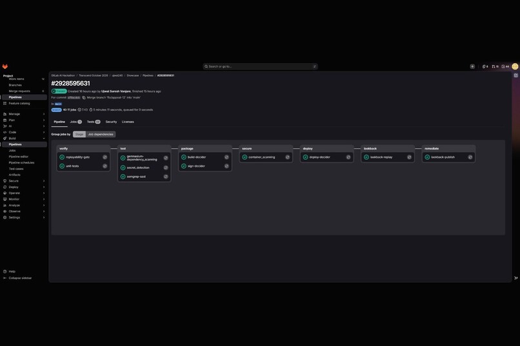Open the lookback-replay job
The image size is (520, 346).
click(381, 157)
